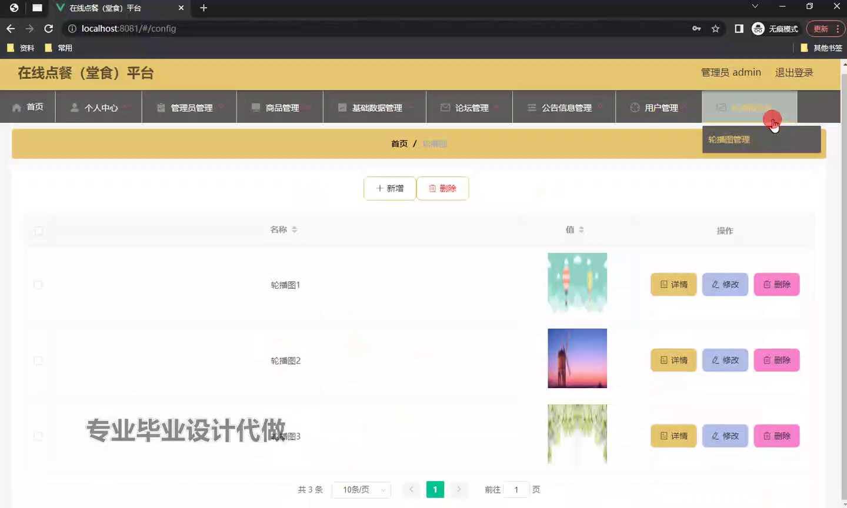Click the chart icon in 基础数据管理

pyautogui.click(x=342, y=108)
